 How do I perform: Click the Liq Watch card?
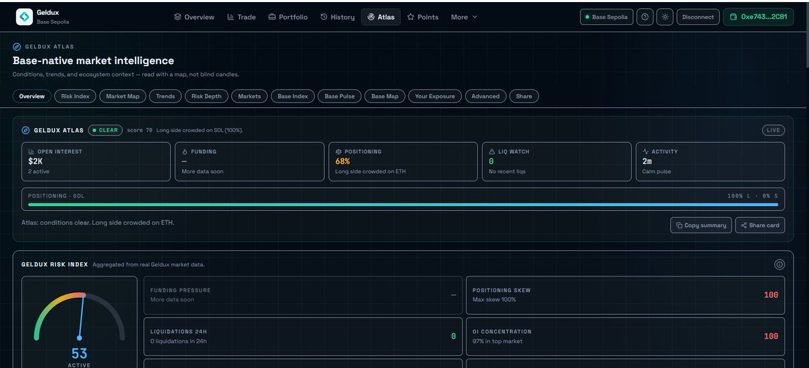pyautogui.click(x=557, y=162)
